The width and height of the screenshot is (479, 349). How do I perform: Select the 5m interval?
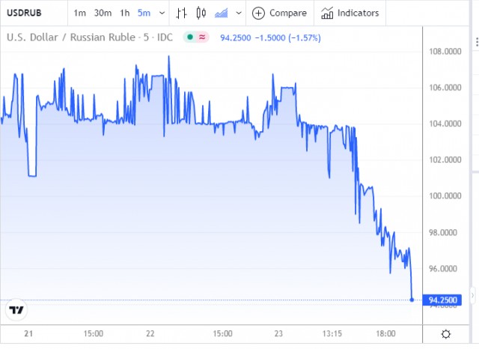[x=144, y=13]
